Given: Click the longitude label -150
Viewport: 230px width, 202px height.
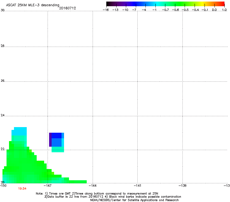Looking at the screenshot, I should (x=3, y=186).
